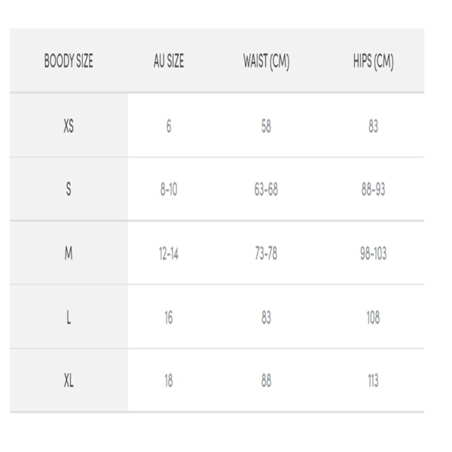The width and height of the screenshot is (452, 452).
Task: Click waist value 73-78 cell
Action: (266, 254)
